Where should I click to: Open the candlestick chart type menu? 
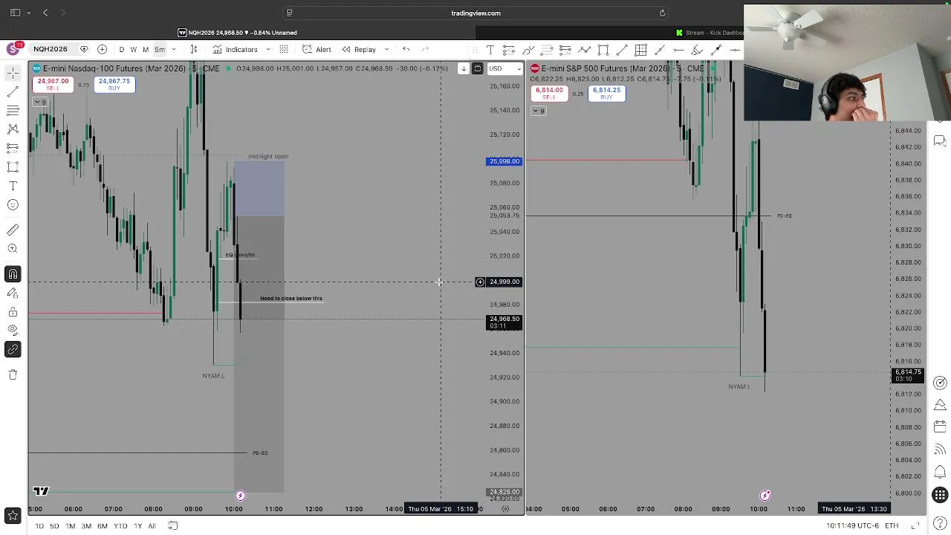point(194,49)
